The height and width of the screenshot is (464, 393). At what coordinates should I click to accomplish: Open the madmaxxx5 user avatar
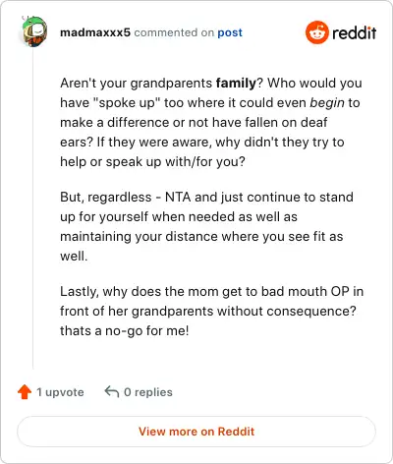pyautogui.click(x=34, y=31)
